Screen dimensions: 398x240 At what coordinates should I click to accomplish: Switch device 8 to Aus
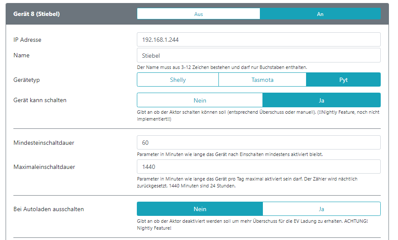pyautogui.click(x=199, y=14)
